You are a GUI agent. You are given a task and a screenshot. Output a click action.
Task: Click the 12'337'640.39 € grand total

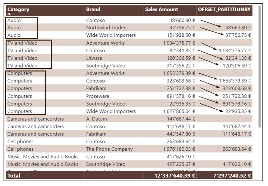coord(175,175)
